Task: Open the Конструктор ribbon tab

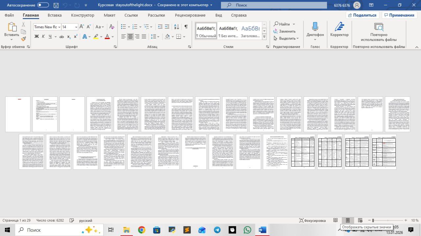Action: [x=83, y=15]
